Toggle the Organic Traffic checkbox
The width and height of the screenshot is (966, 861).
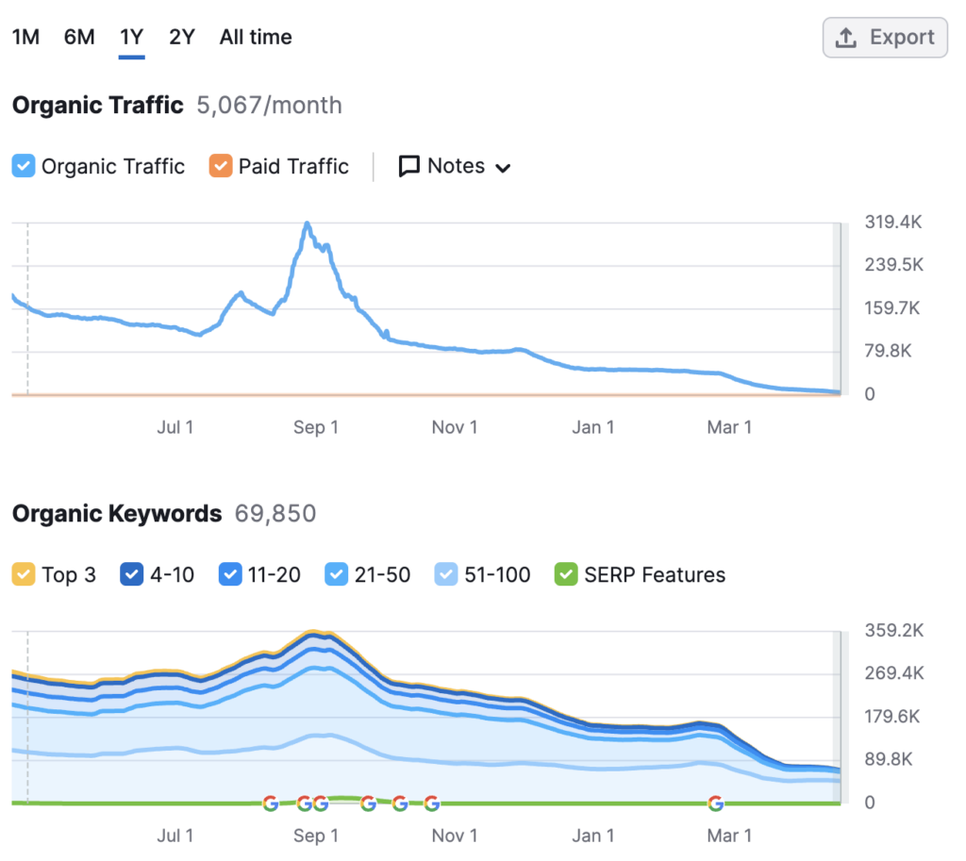click(23, 167)
